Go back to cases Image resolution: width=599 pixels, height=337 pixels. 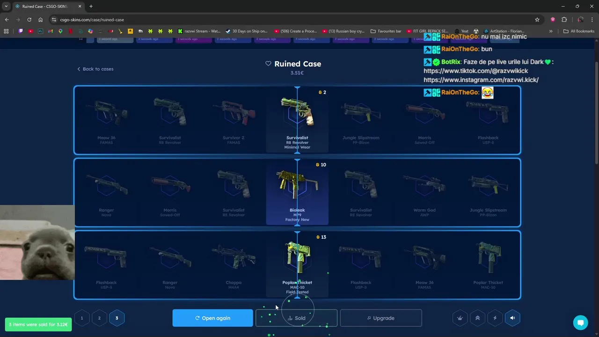(95, 69)
